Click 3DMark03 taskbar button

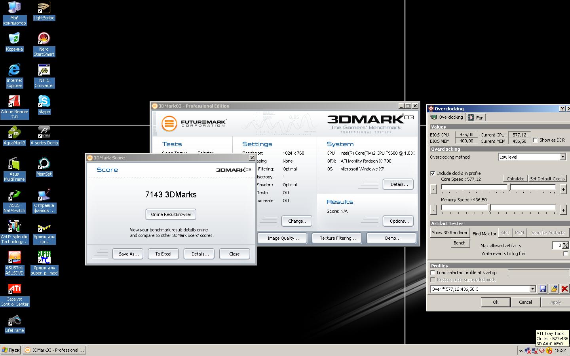(54, 350)
